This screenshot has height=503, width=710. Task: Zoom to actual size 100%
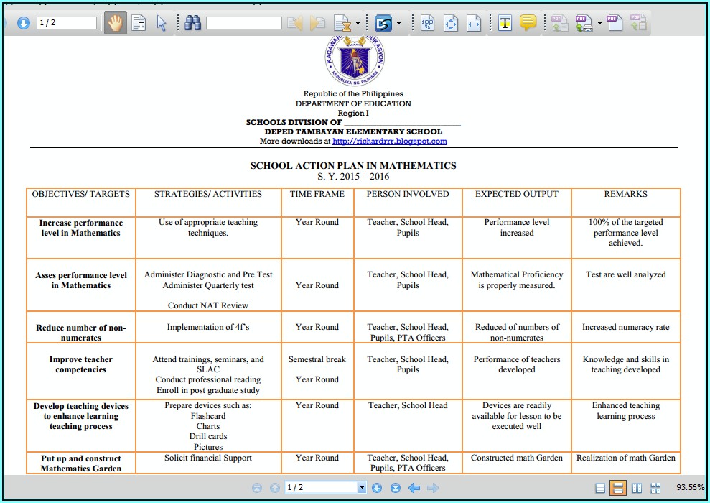pyautogui.click(x=427, y=23)
